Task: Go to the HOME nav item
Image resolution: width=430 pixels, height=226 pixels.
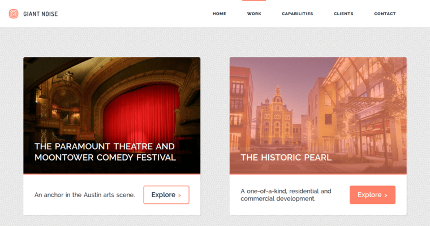Action: click(219, 14)
